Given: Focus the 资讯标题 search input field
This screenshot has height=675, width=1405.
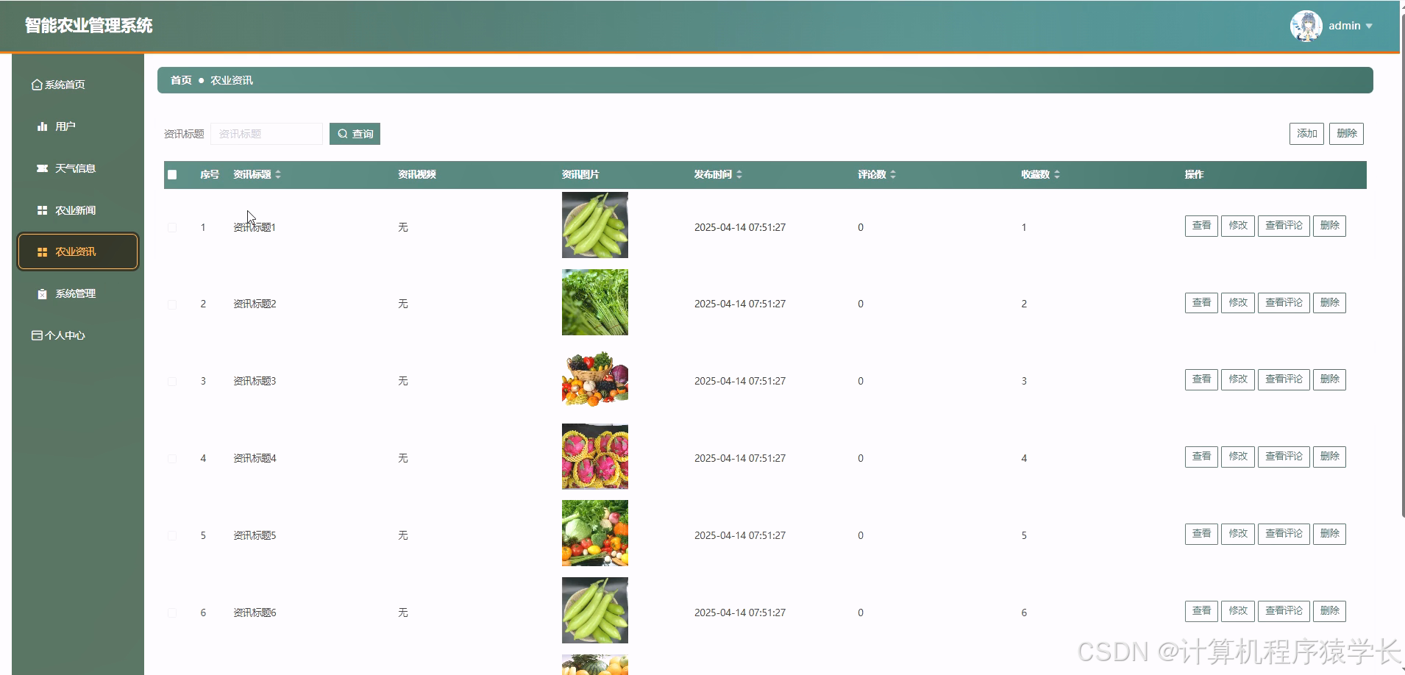Looking at the screenshot, I should (266, 134).
